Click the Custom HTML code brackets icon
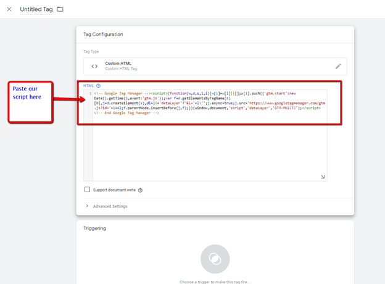 tap(94, 66)
